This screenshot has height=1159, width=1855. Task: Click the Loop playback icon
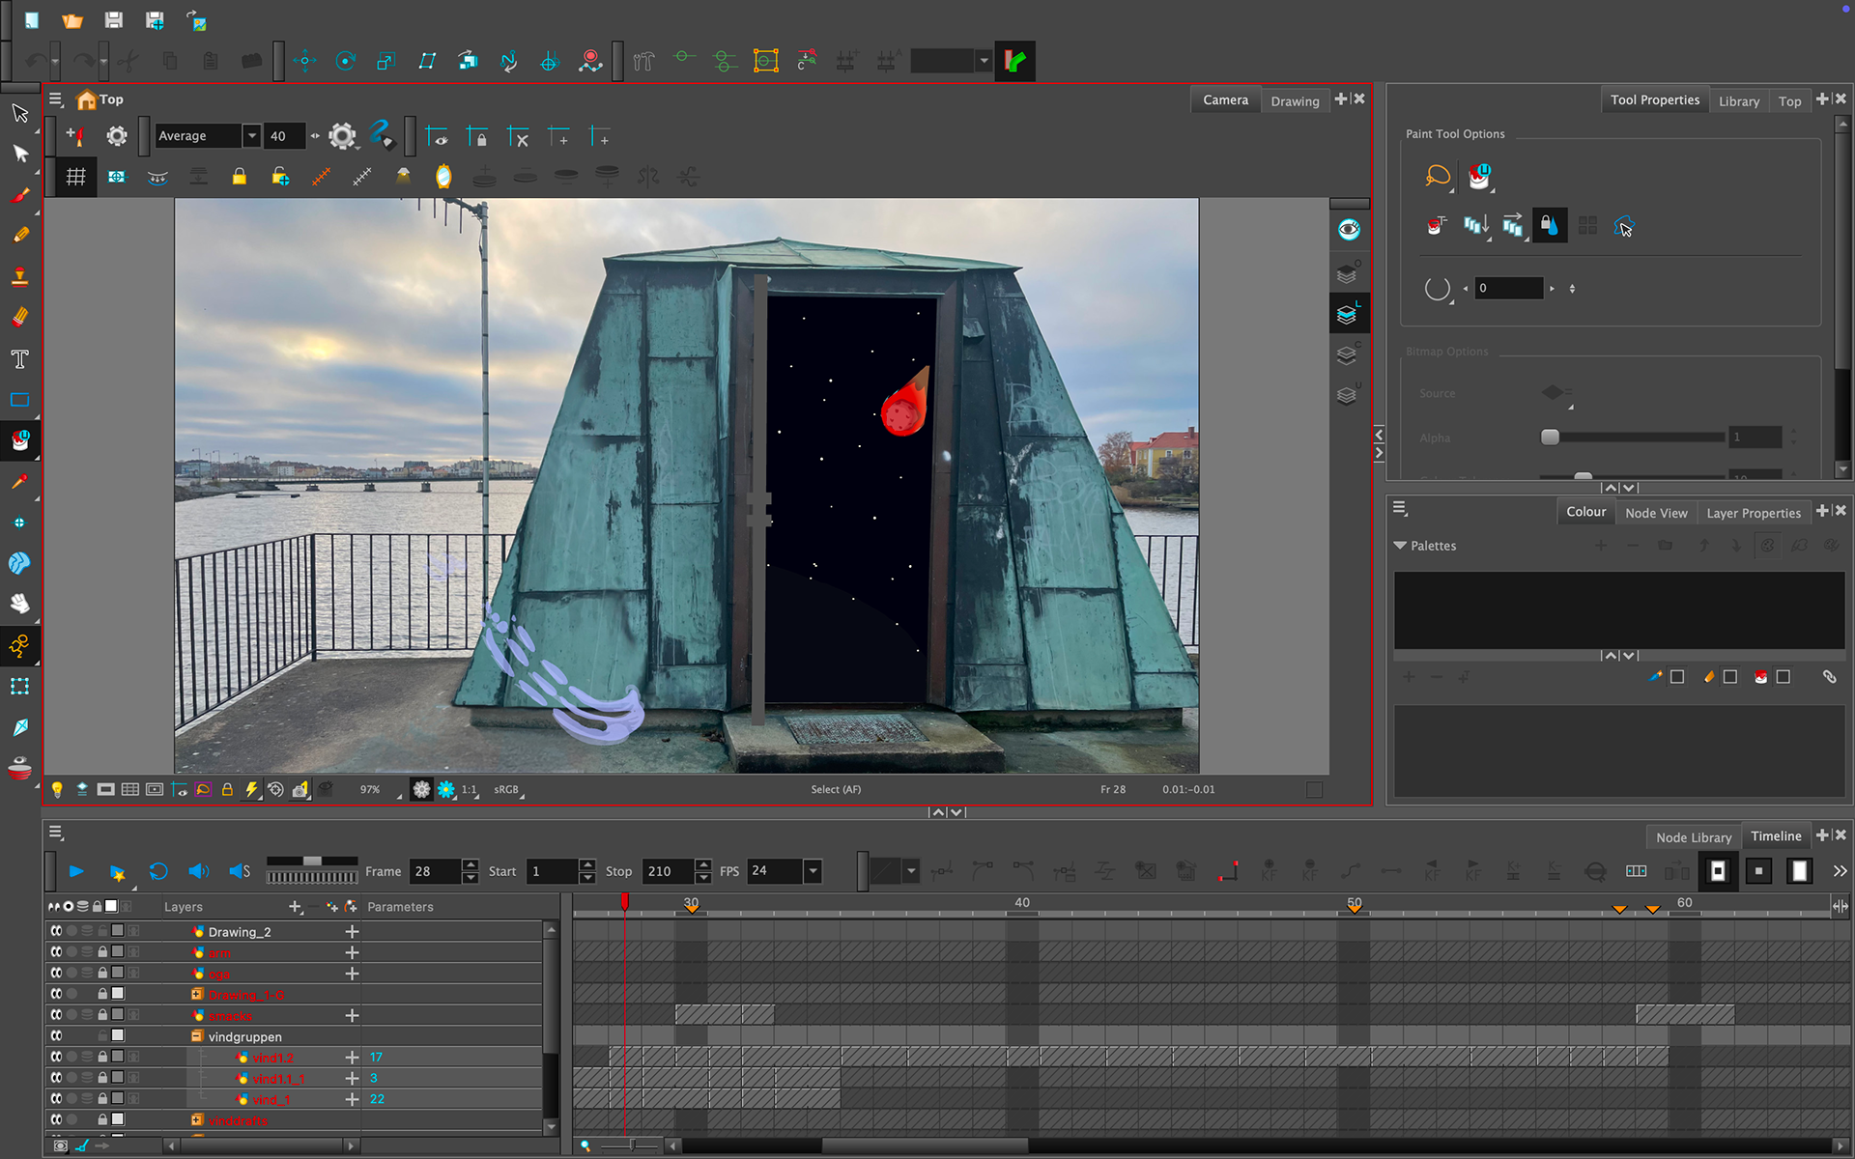(x=158, y=871)
